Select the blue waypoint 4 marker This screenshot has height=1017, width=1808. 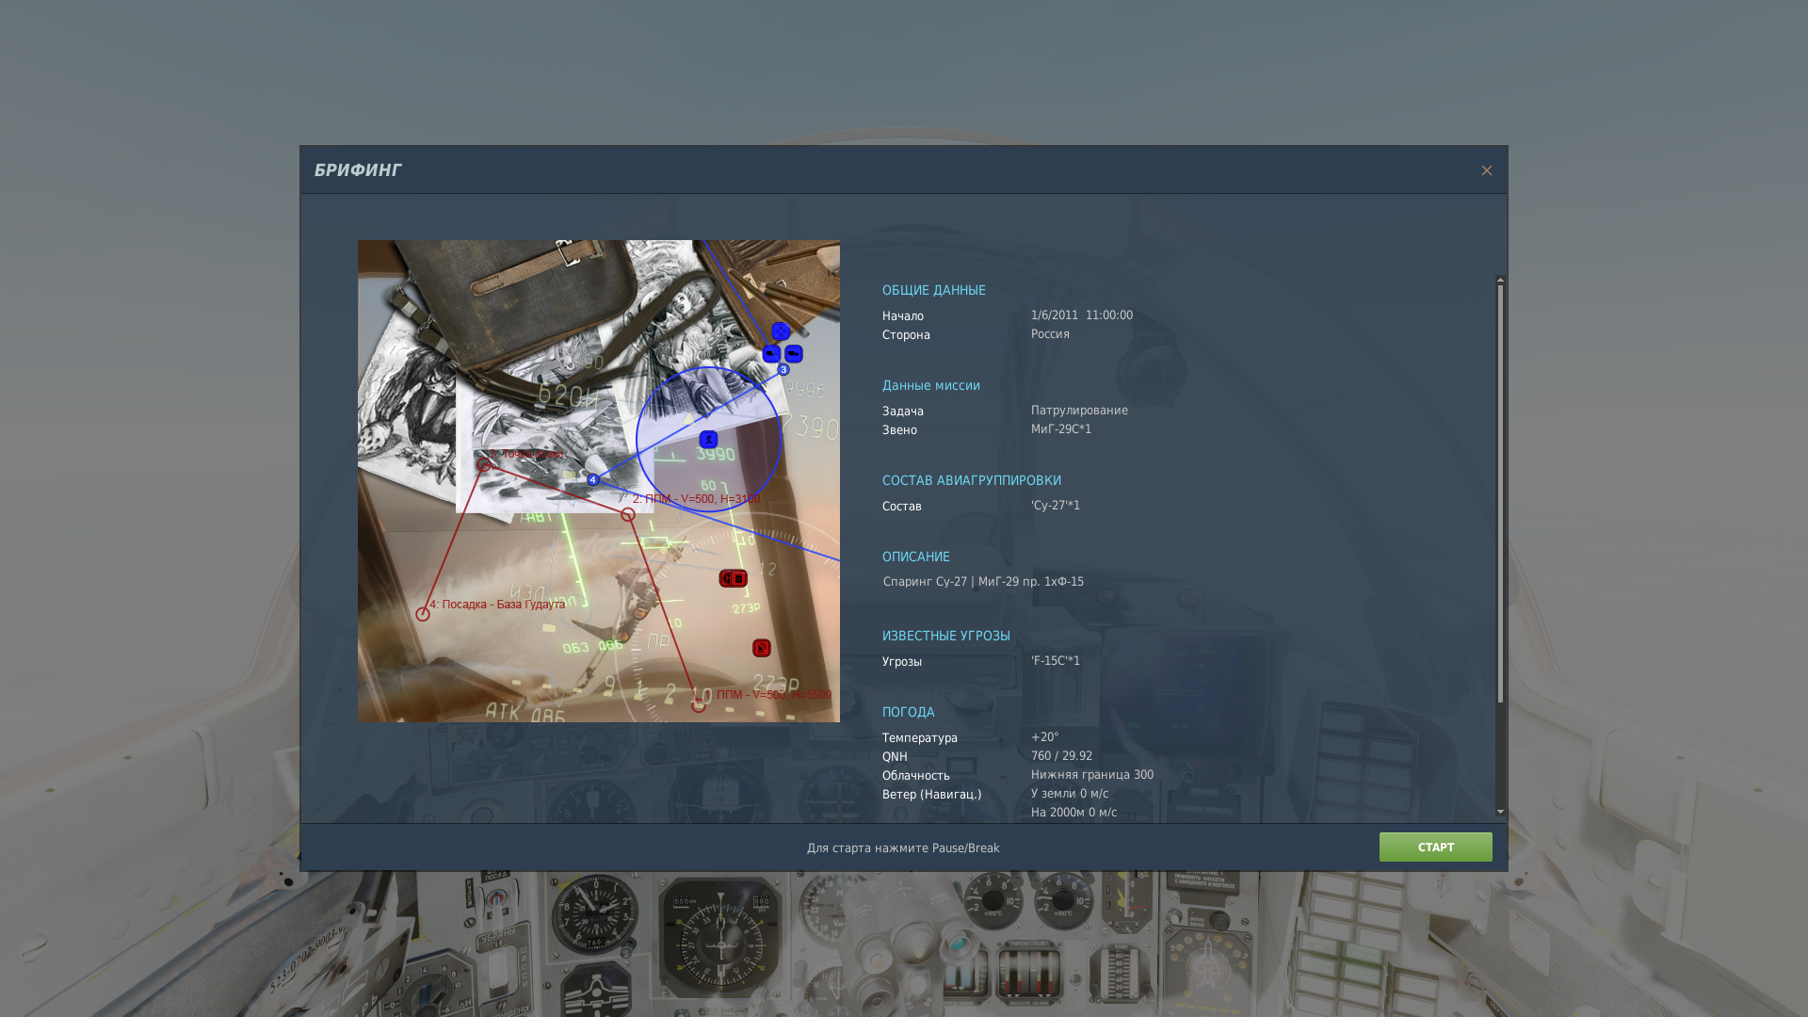click(x=592, y=480)
